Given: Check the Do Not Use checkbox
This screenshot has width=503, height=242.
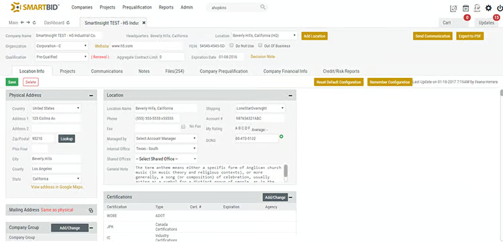Looking at the screenshot, I should click(x=231, y=46).
